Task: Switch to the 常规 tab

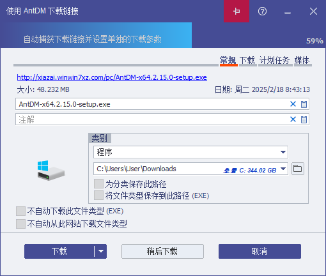Action: (x=228, y=61)
